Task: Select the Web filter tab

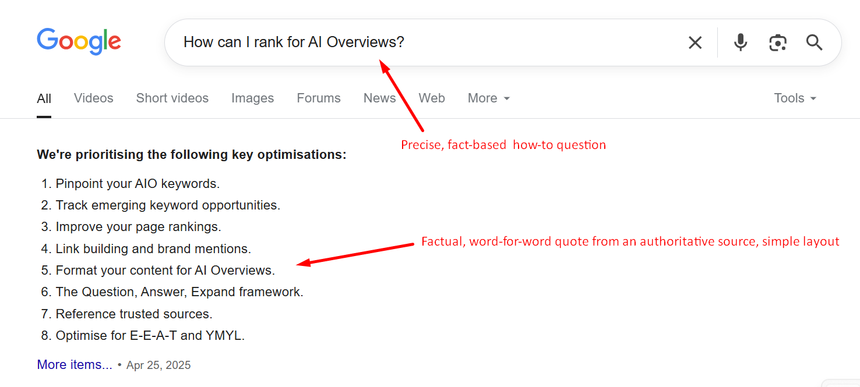Action: pos(432,98)
